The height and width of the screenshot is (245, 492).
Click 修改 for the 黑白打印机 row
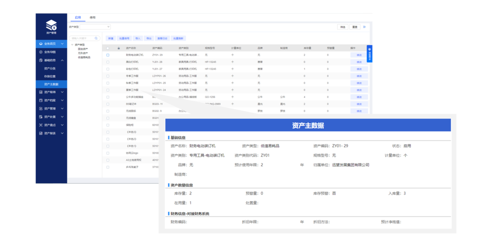click(359, 62)
